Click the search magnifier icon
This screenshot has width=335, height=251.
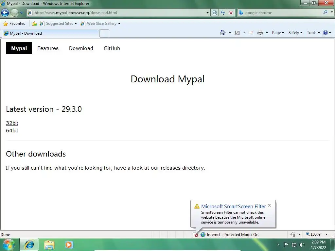click(x=325, y=12)
